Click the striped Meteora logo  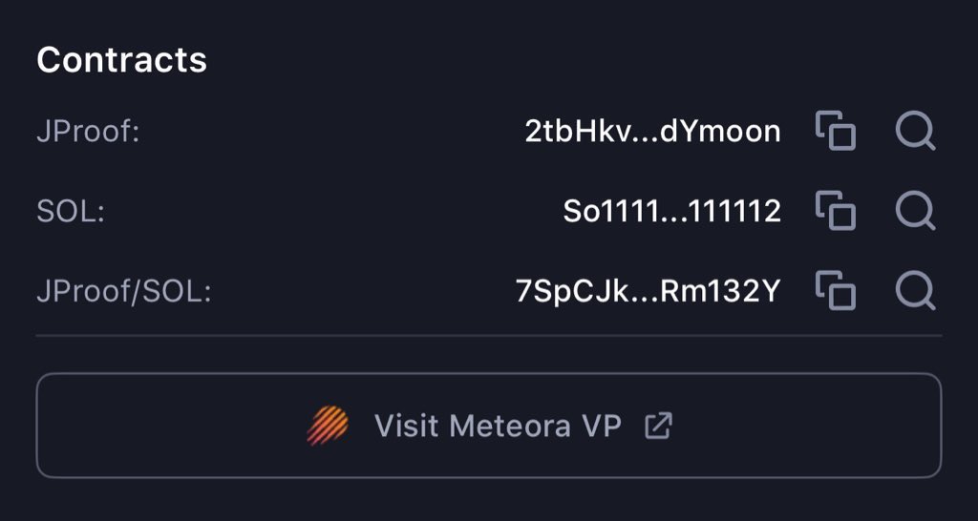(328, 426)
